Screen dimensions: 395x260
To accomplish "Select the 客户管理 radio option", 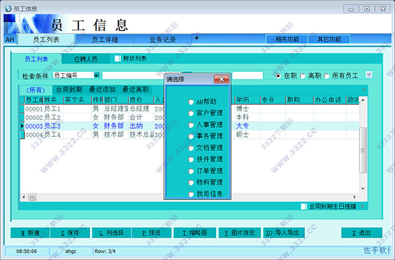I will pos(191,113).
